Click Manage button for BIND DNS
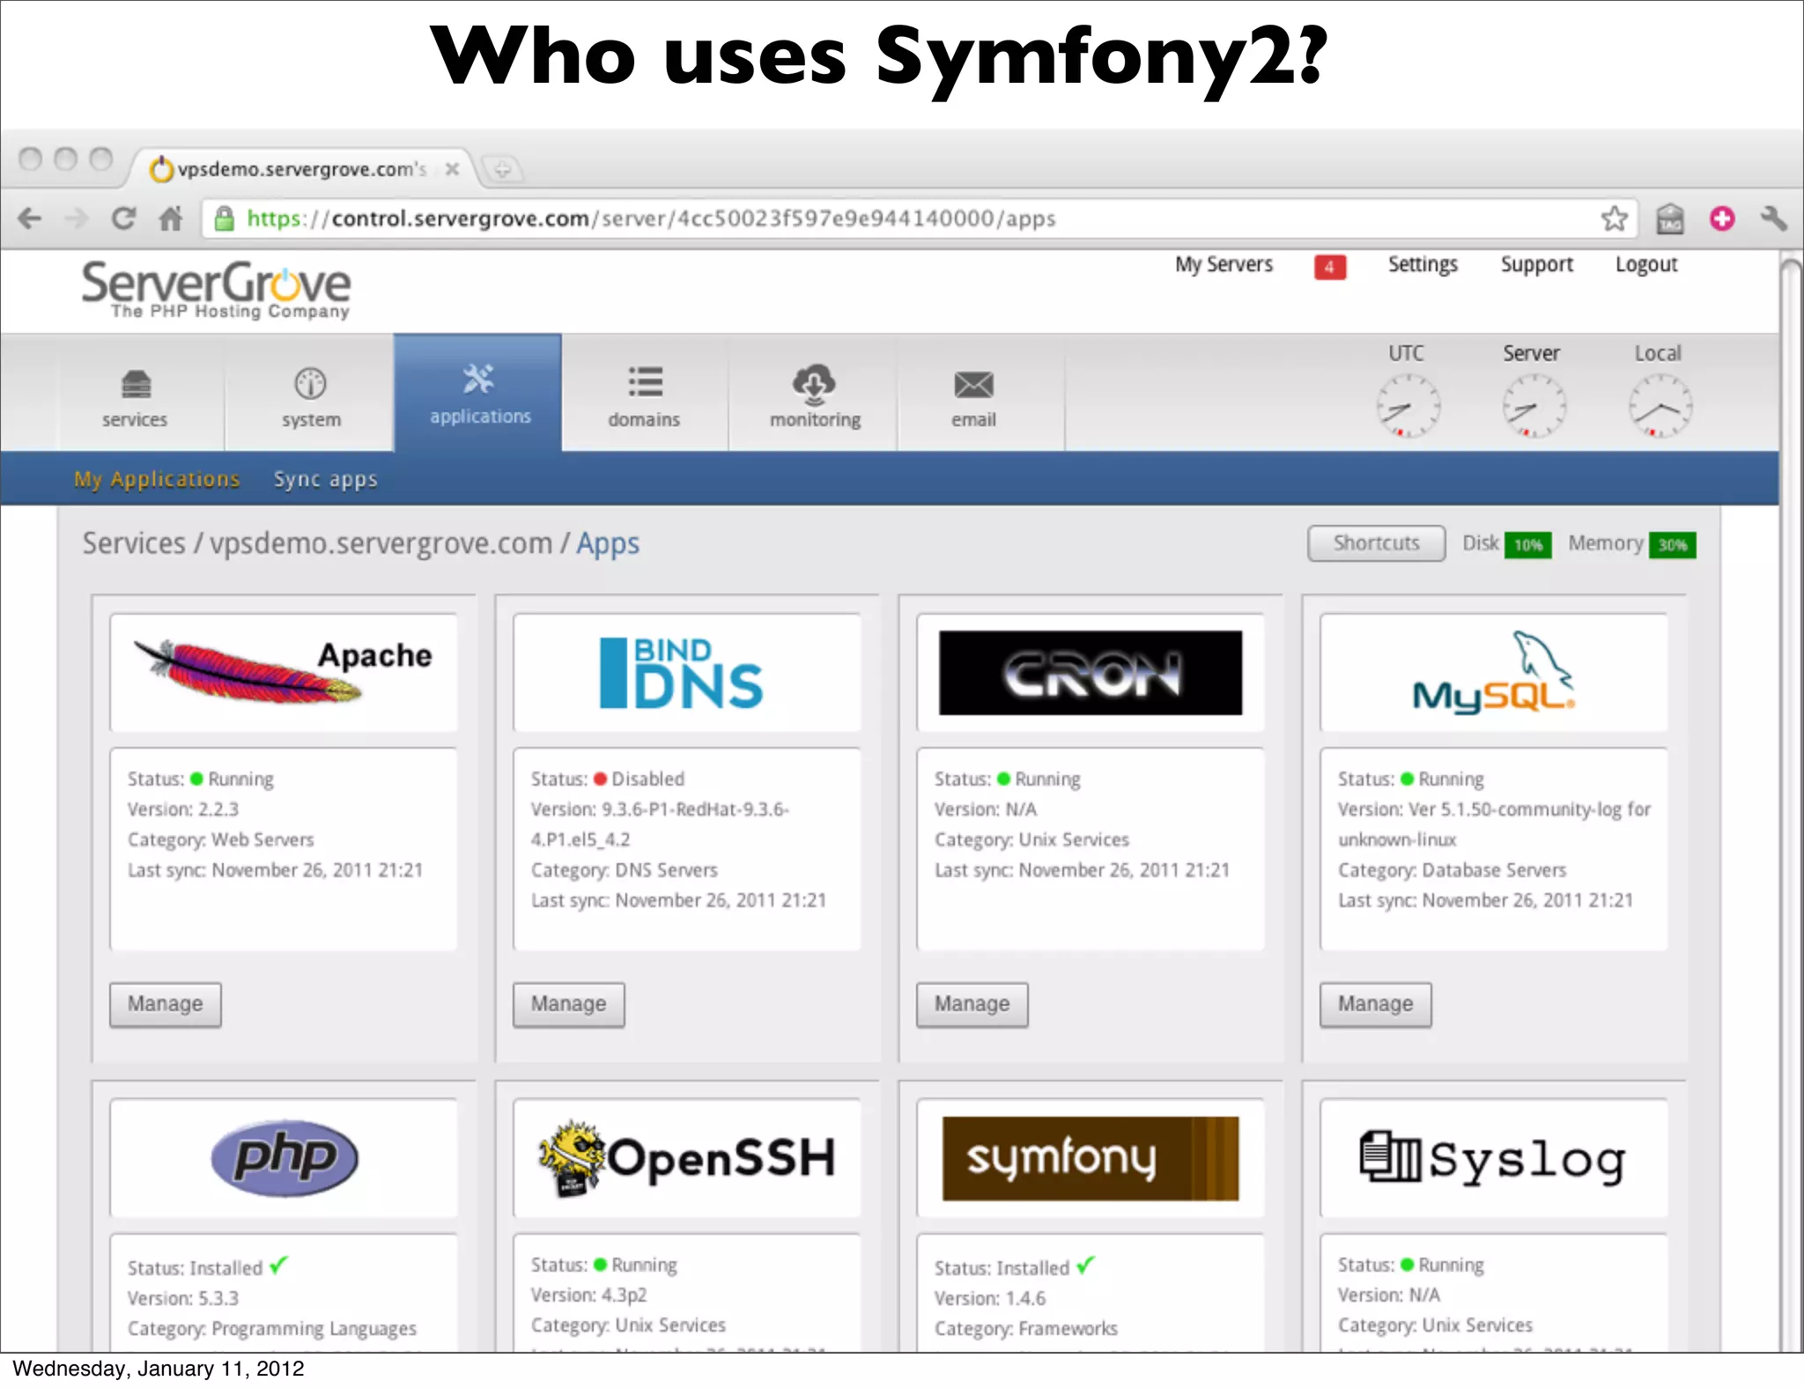The image size is (1804, 1388). [x=569, y=1004]
